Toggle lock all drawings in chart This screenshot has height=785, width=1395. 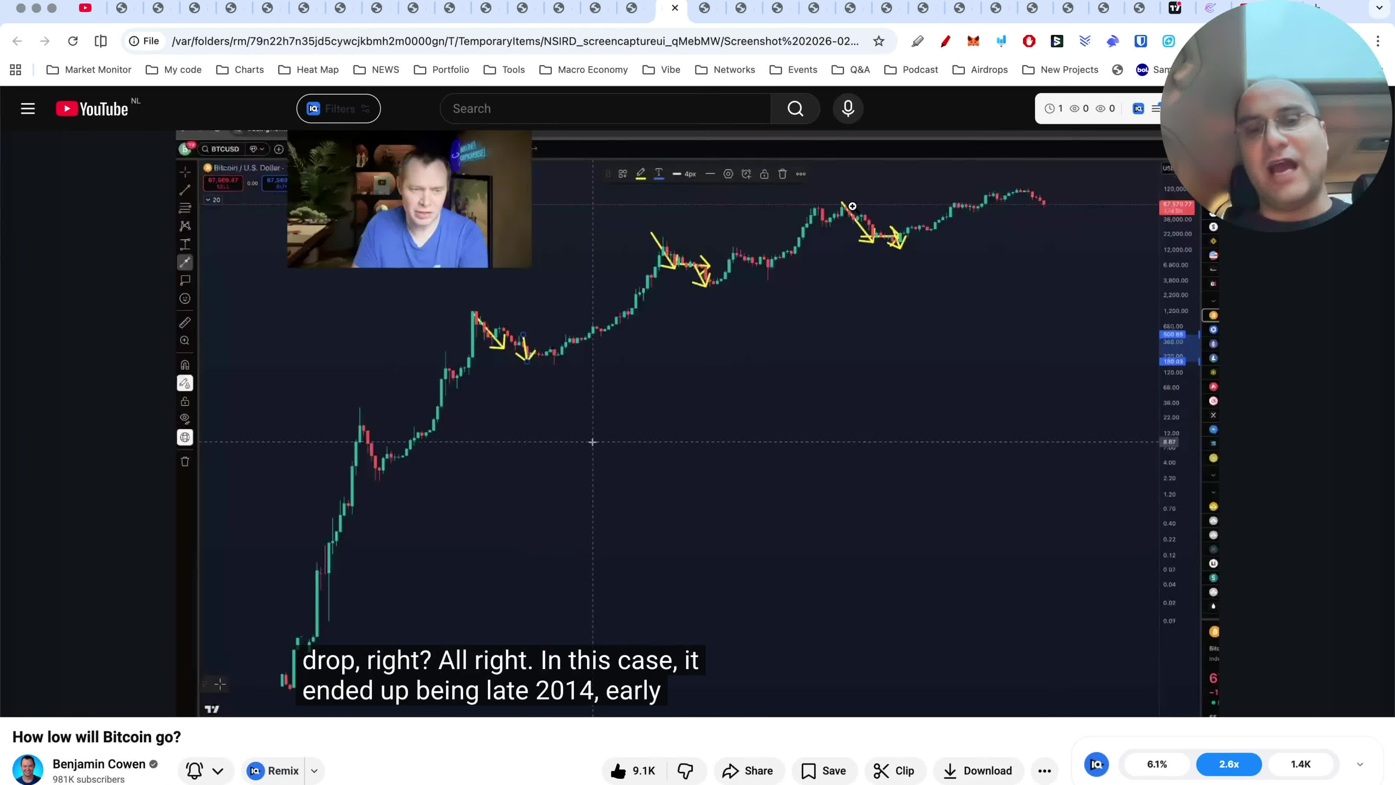click(185, 402)
